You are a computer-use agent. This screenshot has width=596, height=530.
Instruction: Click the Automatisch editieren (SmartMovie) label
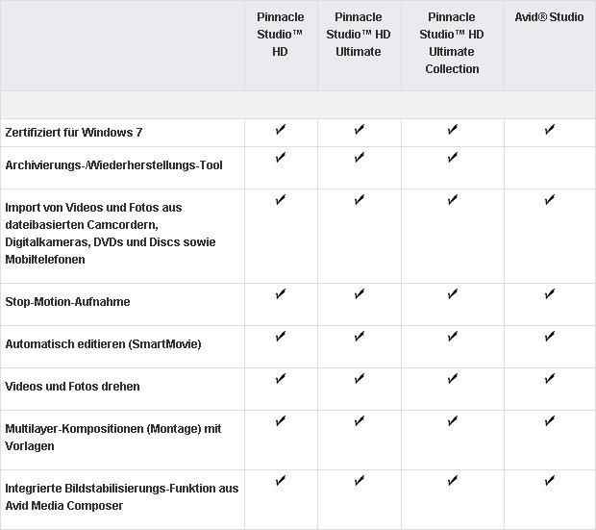[x=103, y=344]
